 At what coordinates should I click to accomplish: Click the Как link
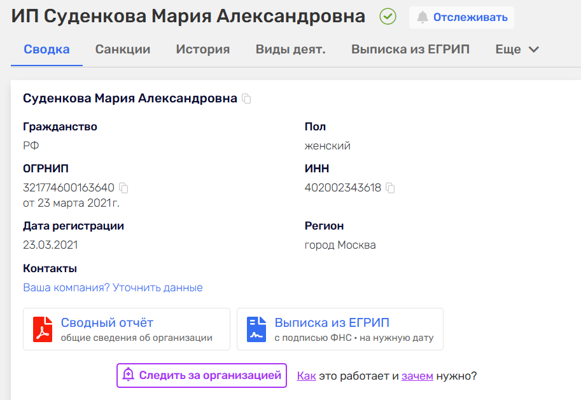pos(306,376)
